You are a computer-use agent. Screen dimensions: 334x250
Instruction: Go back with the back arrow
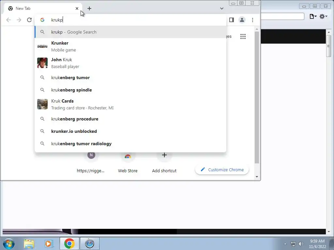coord(8,20)
